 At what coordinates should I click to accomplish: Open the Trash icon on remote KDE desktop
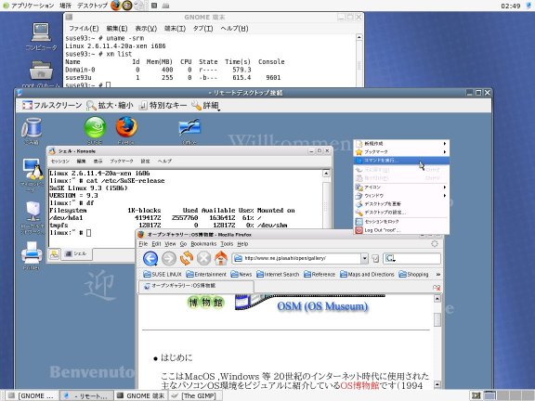(x=31, y=131)
